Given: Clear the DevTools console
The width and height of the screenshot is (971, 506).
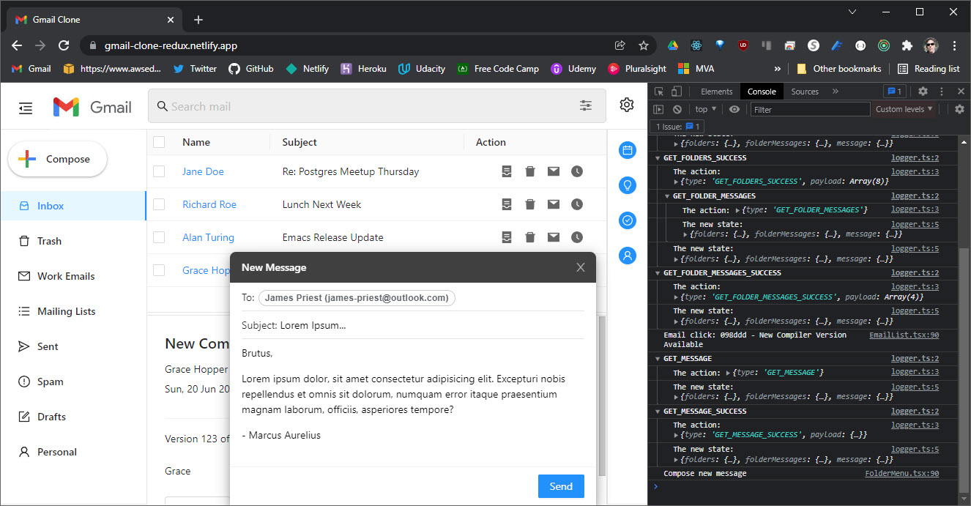Looking at the screenshot, I should pos(677,109).
